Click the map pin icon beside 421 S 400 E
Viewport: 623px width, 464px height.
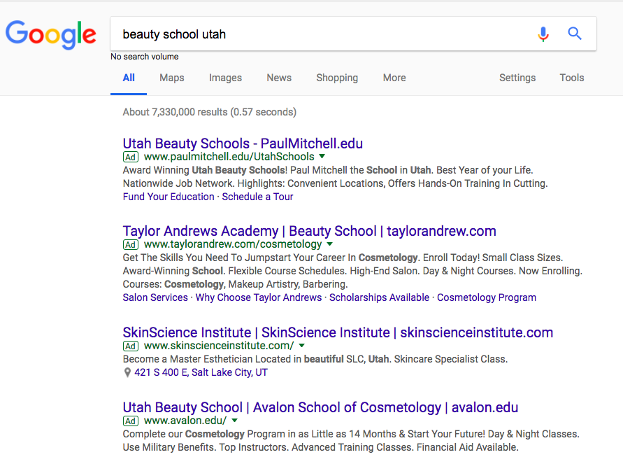[x=127, y=372]
